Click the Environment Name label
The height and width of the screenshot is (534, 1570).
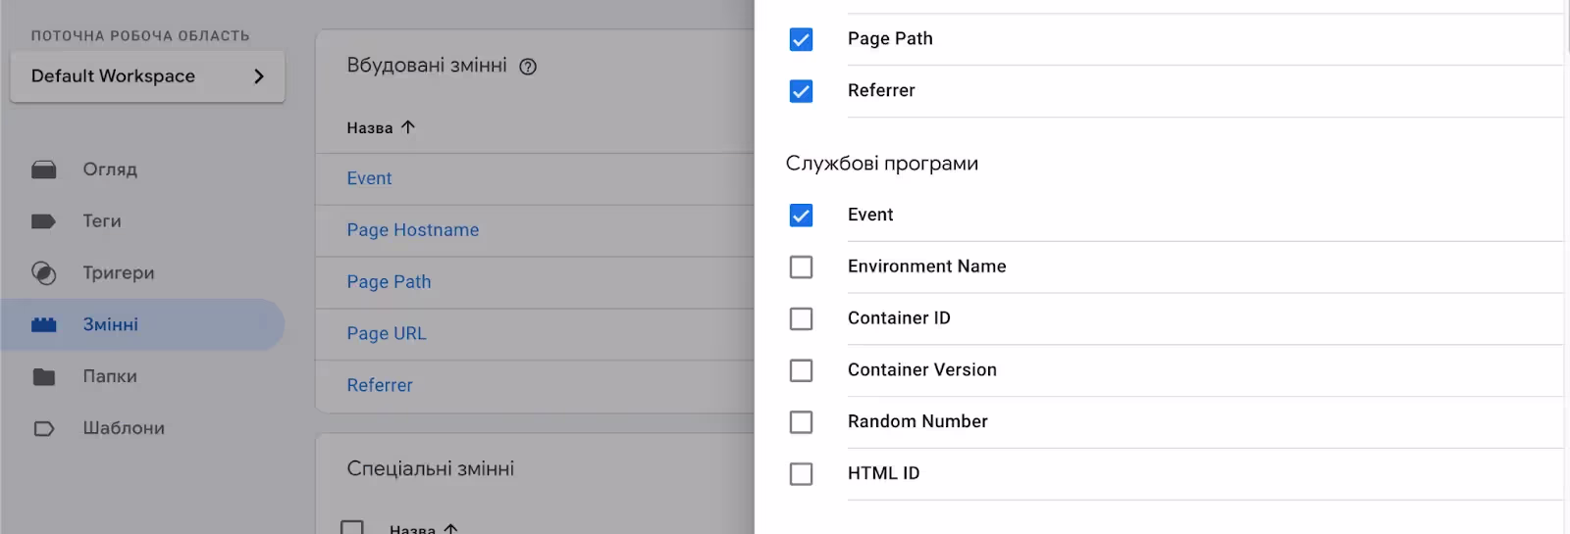click(x=927, y=267)
